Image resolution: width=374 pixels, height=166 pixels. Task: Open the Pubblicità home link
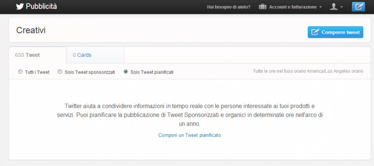coord(41,6)
